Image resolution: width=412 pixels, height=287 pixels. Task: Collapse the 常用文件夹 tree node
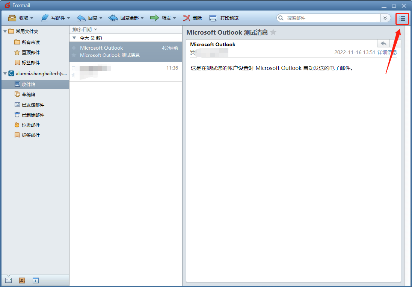5,32
